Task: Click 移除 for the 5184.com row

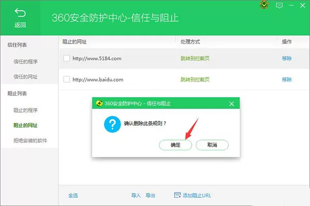Action: pyautogui.click(x=287, y=58)
